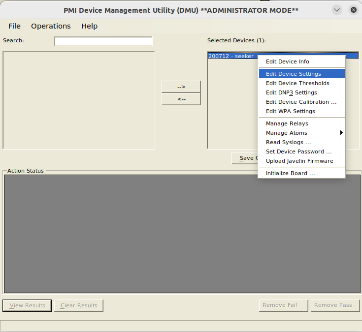The height and width of the screenshot is (332, 362).
Task: Click the View Results button
Action: [x=27, y=305]
